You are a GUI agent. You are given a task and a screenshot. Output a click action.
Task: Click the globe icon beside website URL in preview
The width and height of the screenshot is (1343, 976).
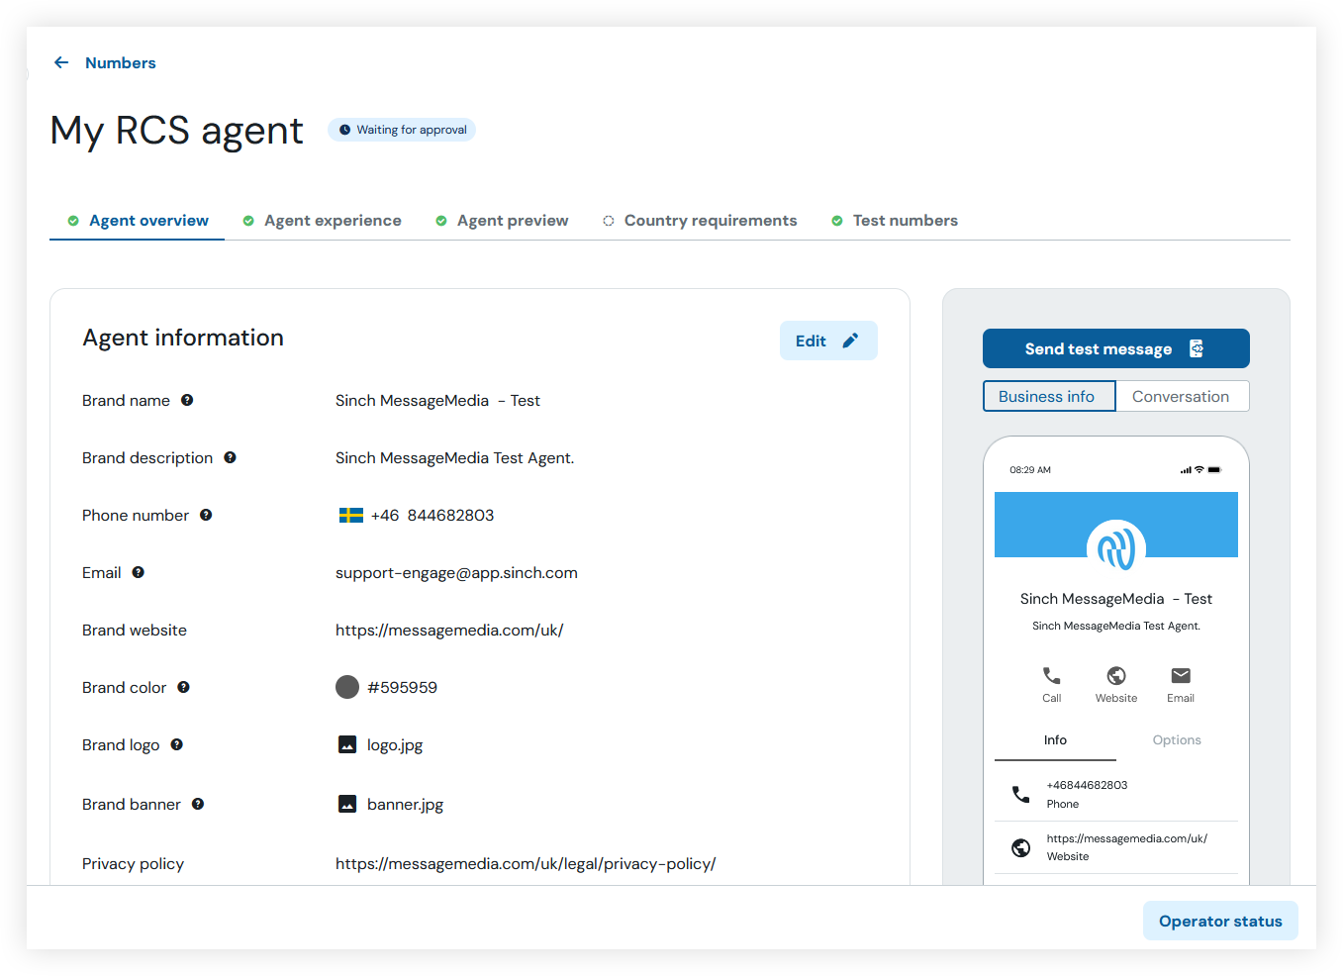tap(1020, 847)
